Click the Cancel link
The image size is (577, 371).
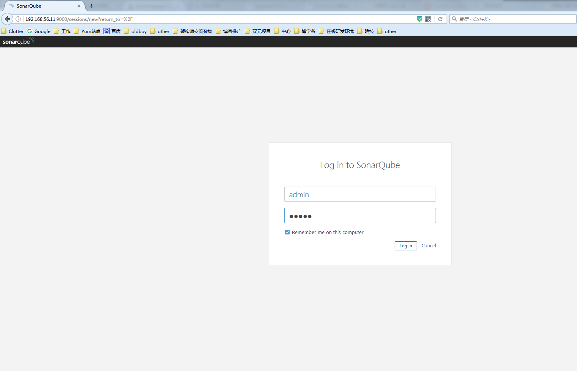tap(429, 246)
